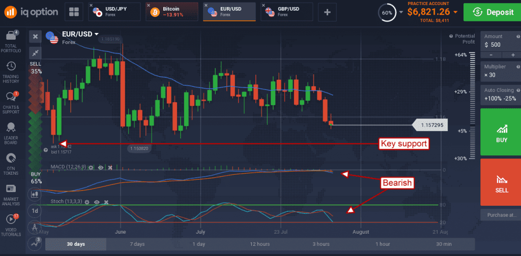The image size is (521, 256).
Task: Switch to the GBP/USD tab
Action: (287, 12)
